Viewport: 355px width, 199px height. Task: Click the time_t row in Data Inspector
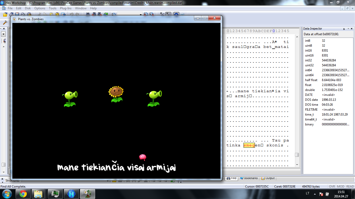(x=328, y=115)
